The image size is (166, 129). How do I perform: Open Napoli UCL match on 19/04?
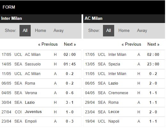(124, 121)
